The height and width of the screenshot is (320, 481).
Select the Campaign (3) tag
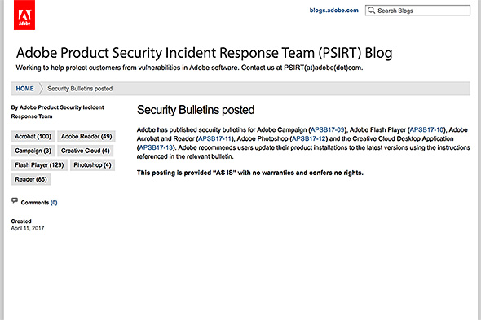pyautogui.click(x=33, y=151)
